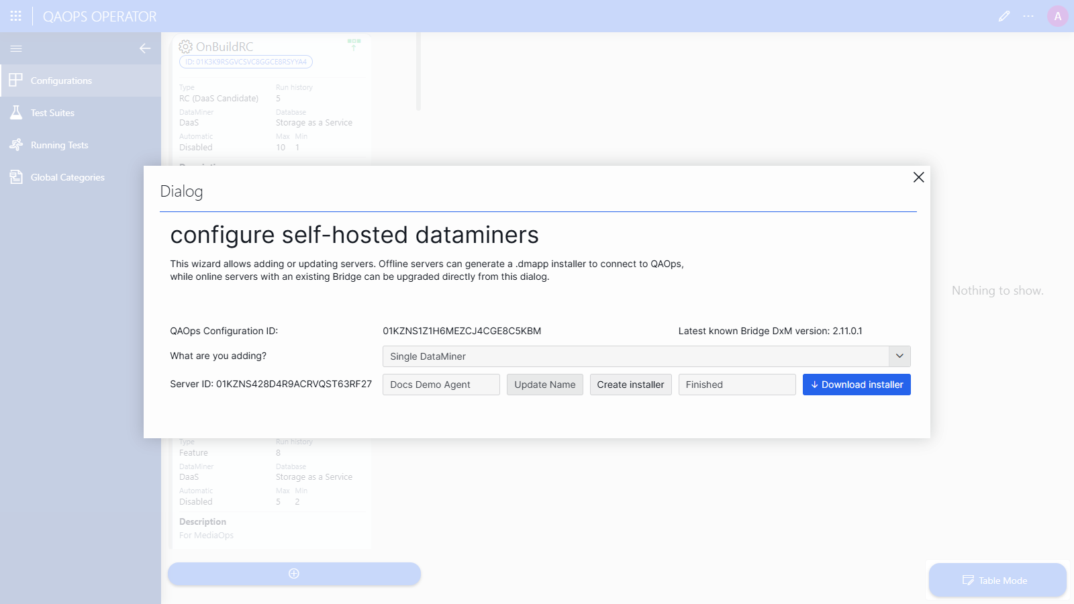Click the OnBuildRC gear icon

tap(185, 46)
